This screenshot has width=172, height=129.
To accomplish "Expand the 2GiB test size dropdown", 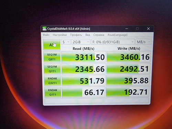I will pos(81,42).
